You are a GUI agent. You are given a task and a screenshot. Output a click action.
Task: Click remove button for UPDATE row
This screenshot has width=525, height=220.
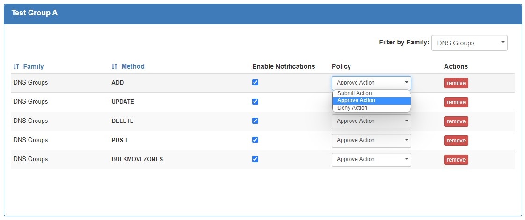click(x=456, y=102)
